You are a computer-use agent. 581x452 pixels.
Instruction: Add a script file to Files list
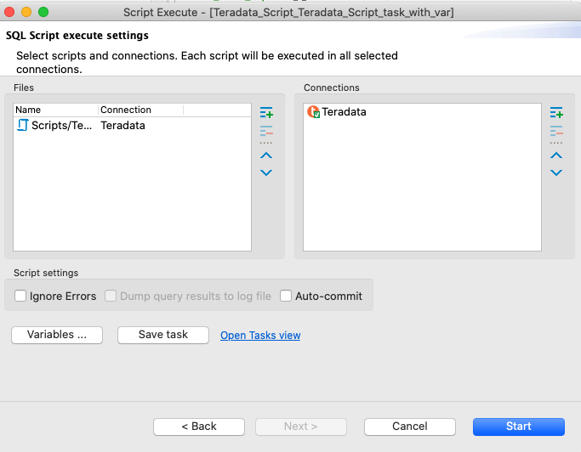(x=266, y=112)
